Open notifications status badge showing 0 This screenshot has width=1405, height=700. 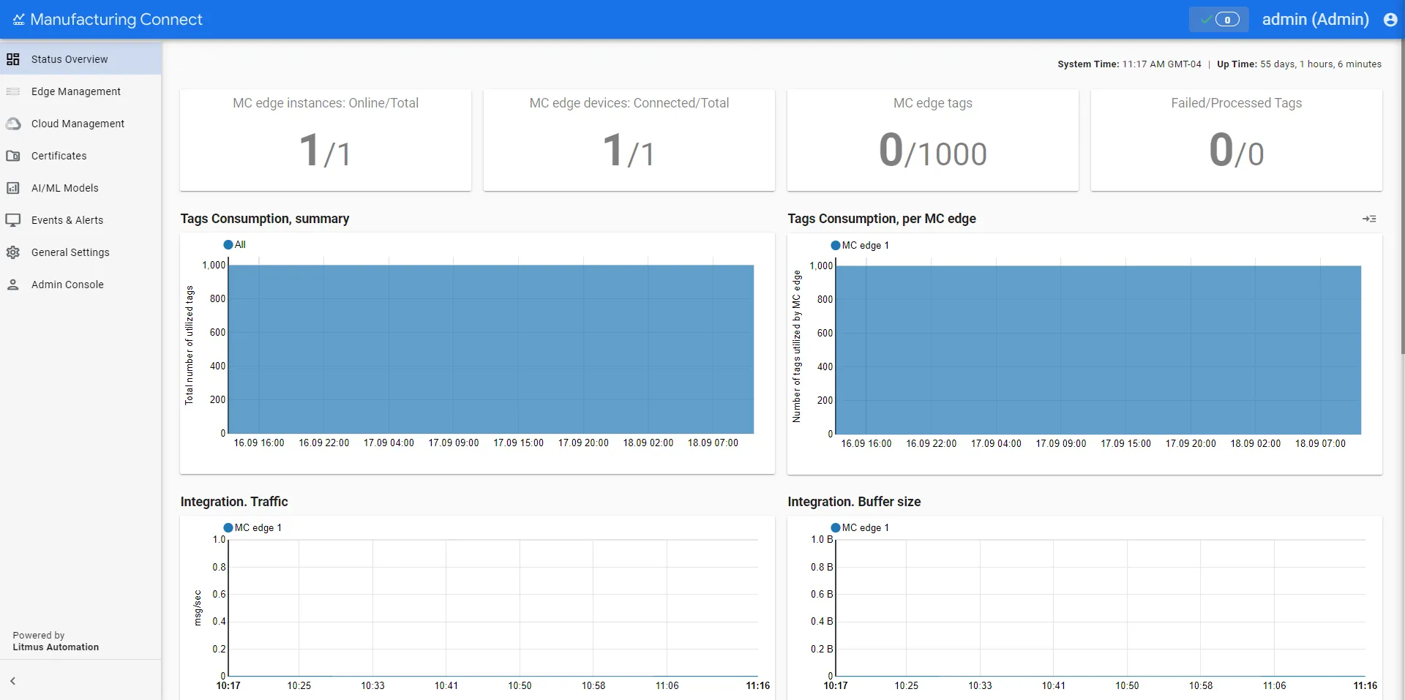(x=1218, y=20)
